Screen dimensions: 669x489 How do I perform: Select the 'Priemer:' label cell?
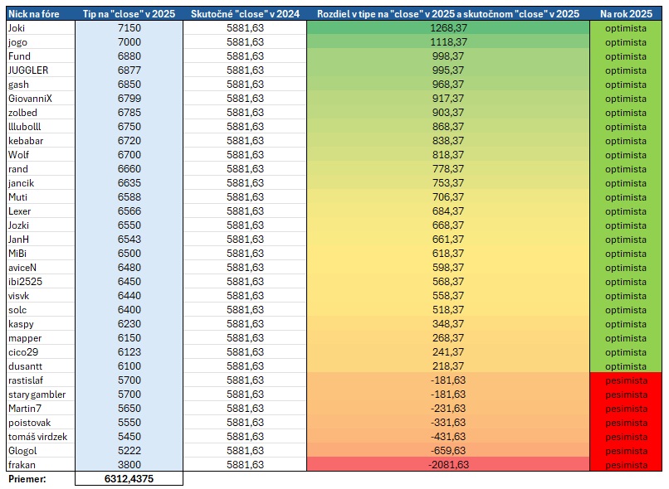coord(40,479)
